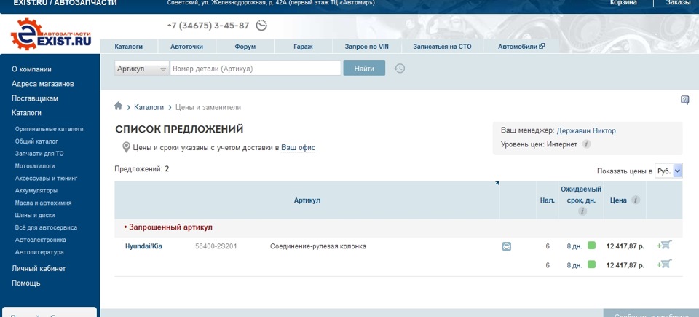Open Мотокаталоги sidebar link

pos(35,166)
